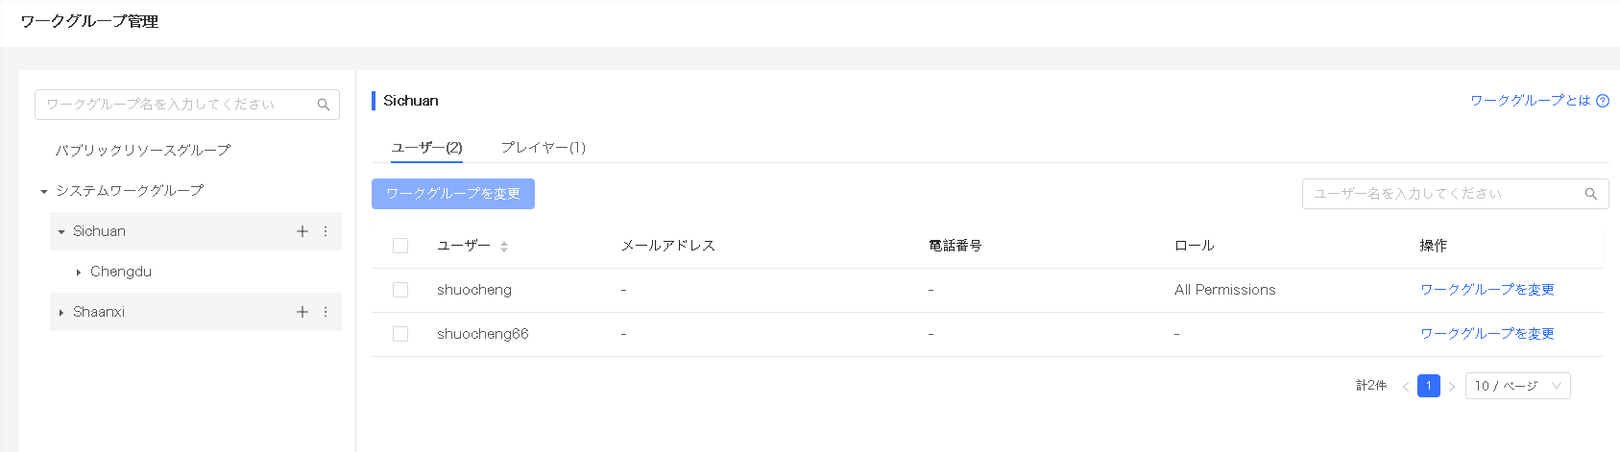Click ワークグループを変更 link for shuocheng66
The image size is (1620, 452).
[1487, 334]
